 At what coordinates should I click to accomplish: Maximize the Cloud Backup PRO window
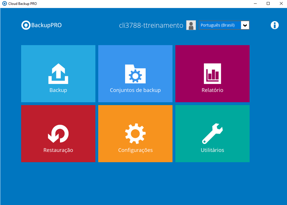[268, 4]
